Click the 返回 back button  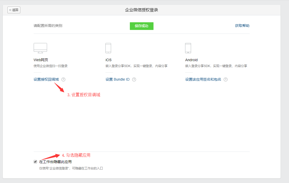14,10
